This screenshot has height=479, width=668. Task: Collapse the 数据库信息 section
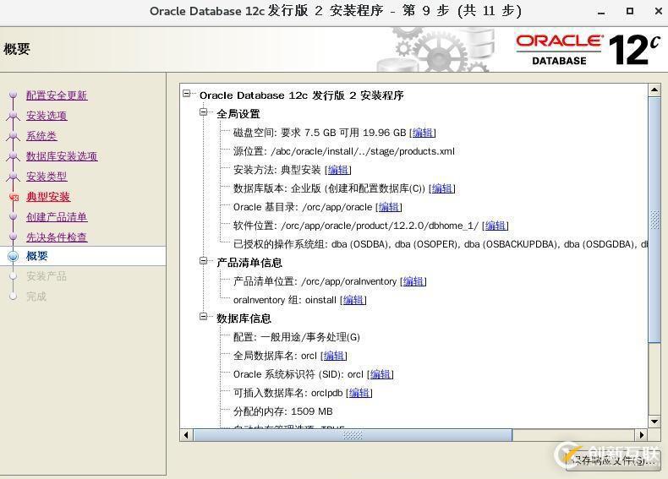204,316
